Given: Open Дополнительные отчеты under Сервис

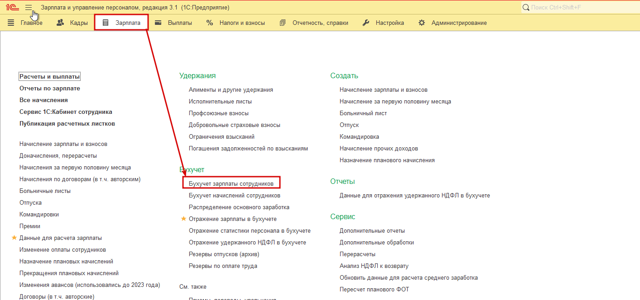Looking at the screenshot, I should click(x=372, y=230).
